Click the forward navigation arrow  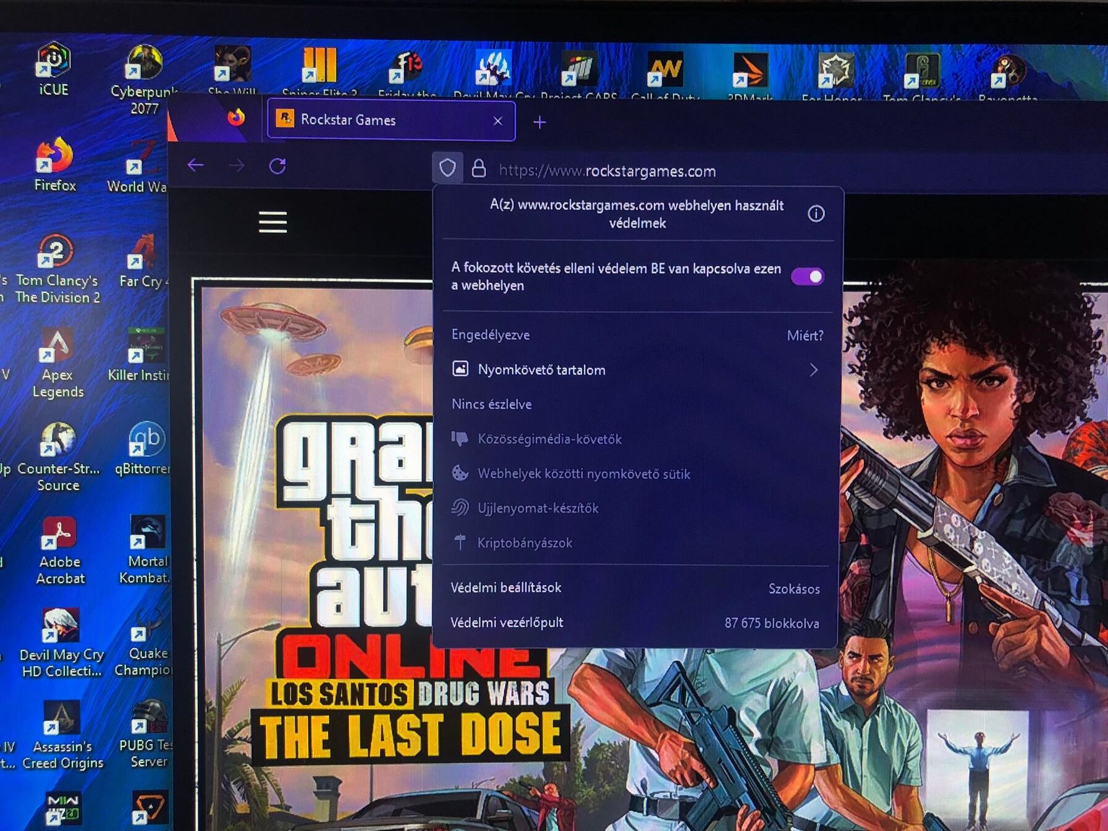(237, 166)
